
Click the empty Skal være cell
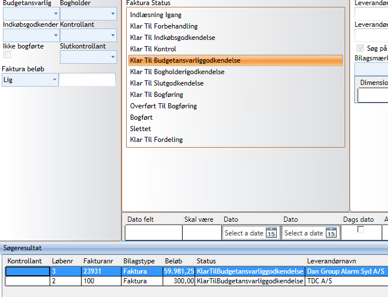202,233
